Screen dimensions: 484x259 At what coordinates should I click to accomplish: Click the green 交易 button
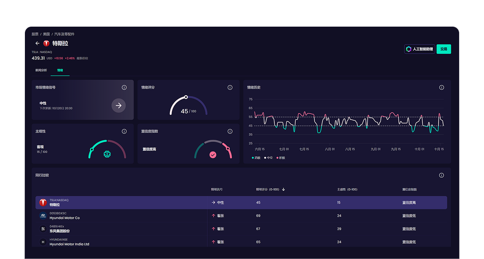[444, 49]
